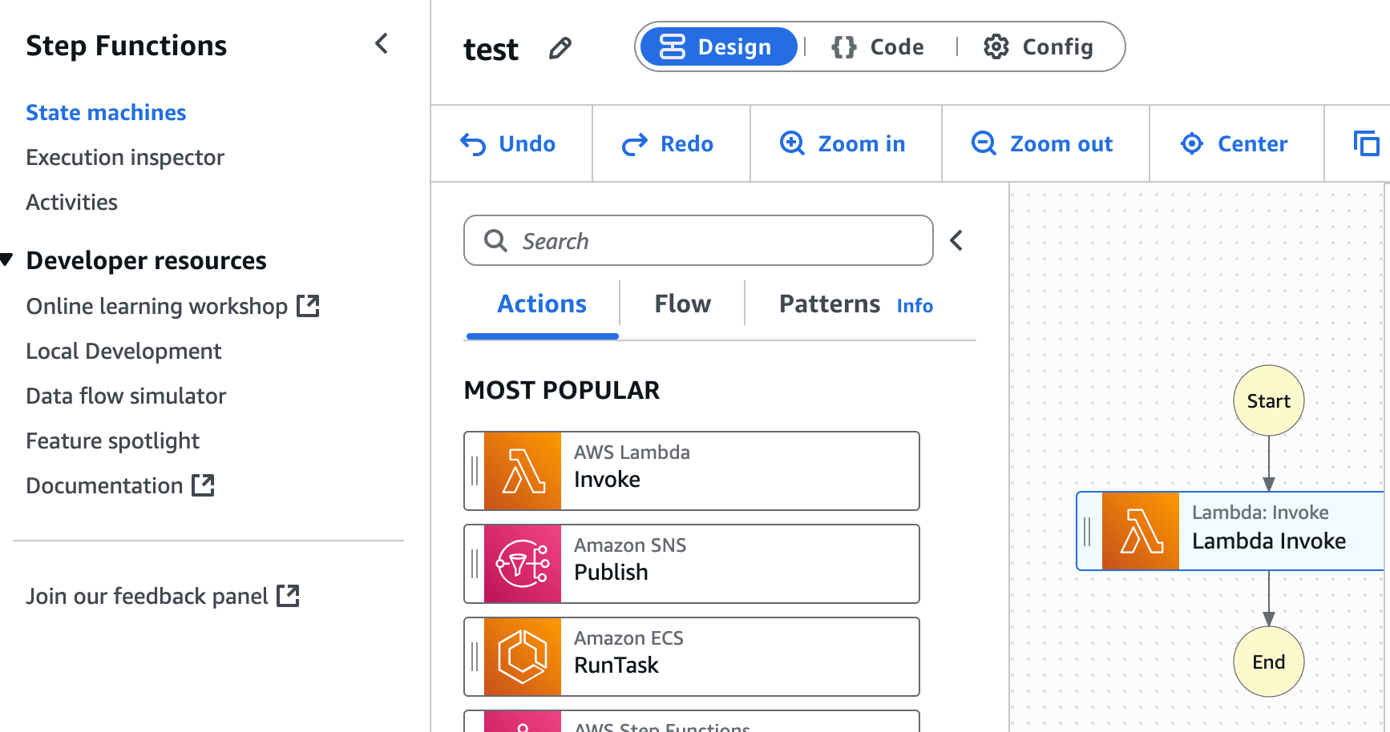Switch to Code mode
Viewport: 1390px width, 732px height.
click(879, 47)
